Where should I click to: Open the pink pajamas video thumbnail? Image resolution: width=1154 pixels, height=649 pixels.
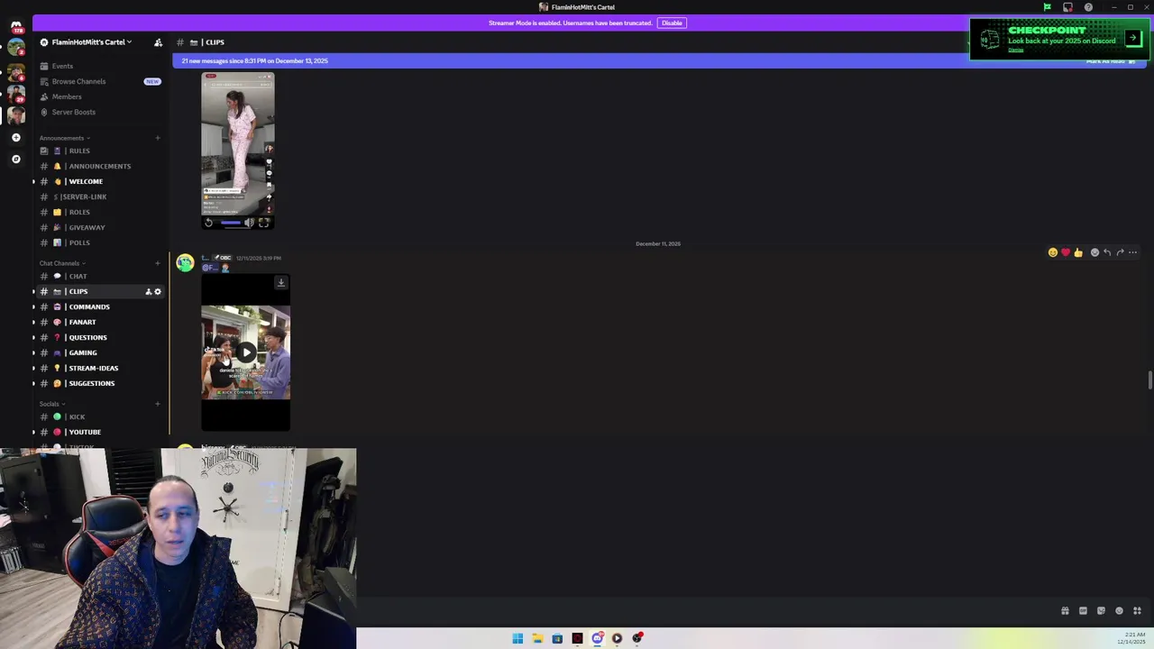click(x=238, y=144)
